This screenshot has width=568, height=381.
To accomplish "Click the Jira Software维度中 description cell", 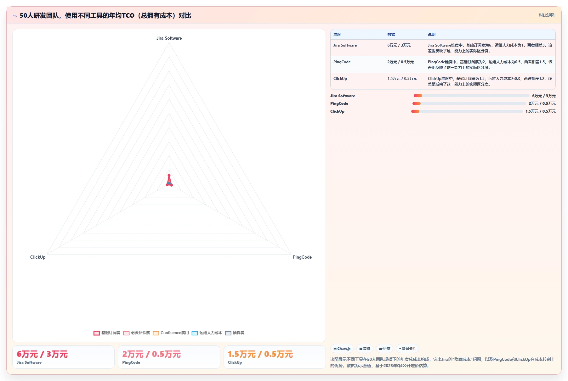I will coord(490,48).
